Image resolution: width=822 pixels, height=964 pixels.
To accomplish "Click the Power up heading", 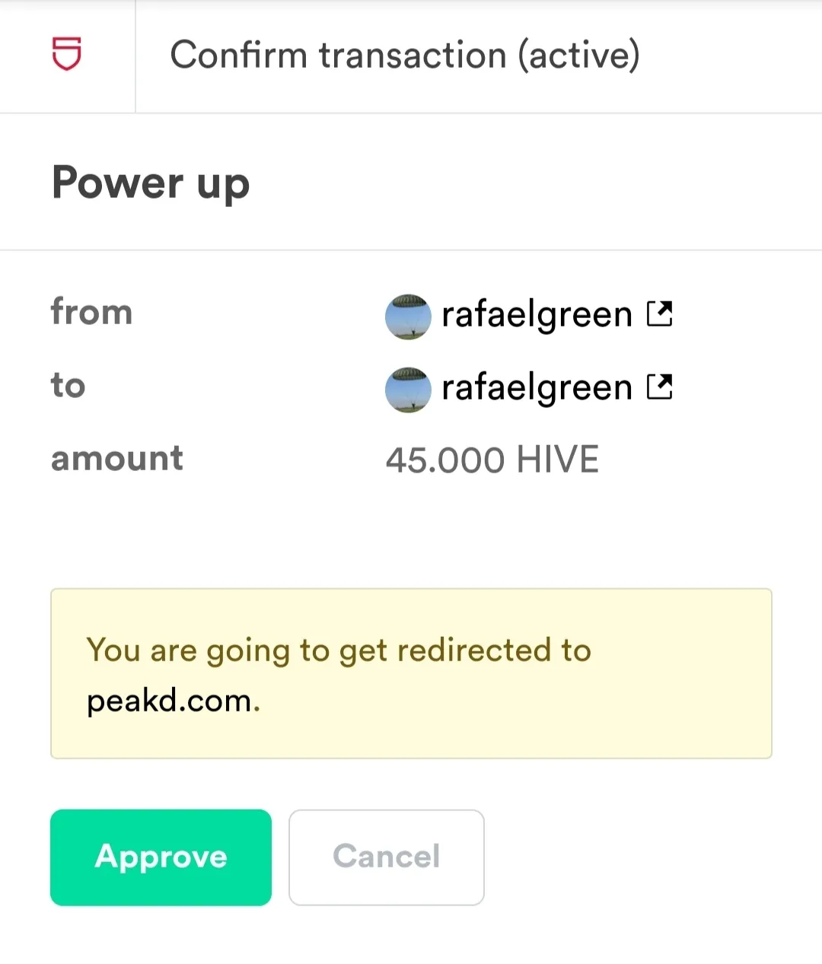I will pos(151,184).
